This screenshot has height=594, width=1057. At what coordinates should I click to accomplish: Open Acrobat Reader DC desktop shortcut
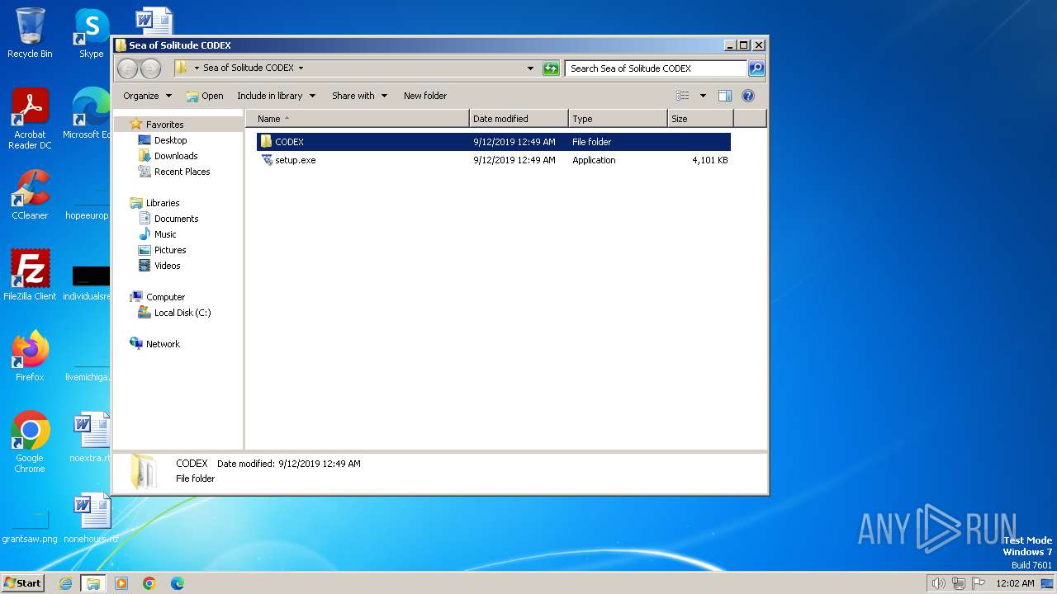pyautogui.click(x=30, y=120)
